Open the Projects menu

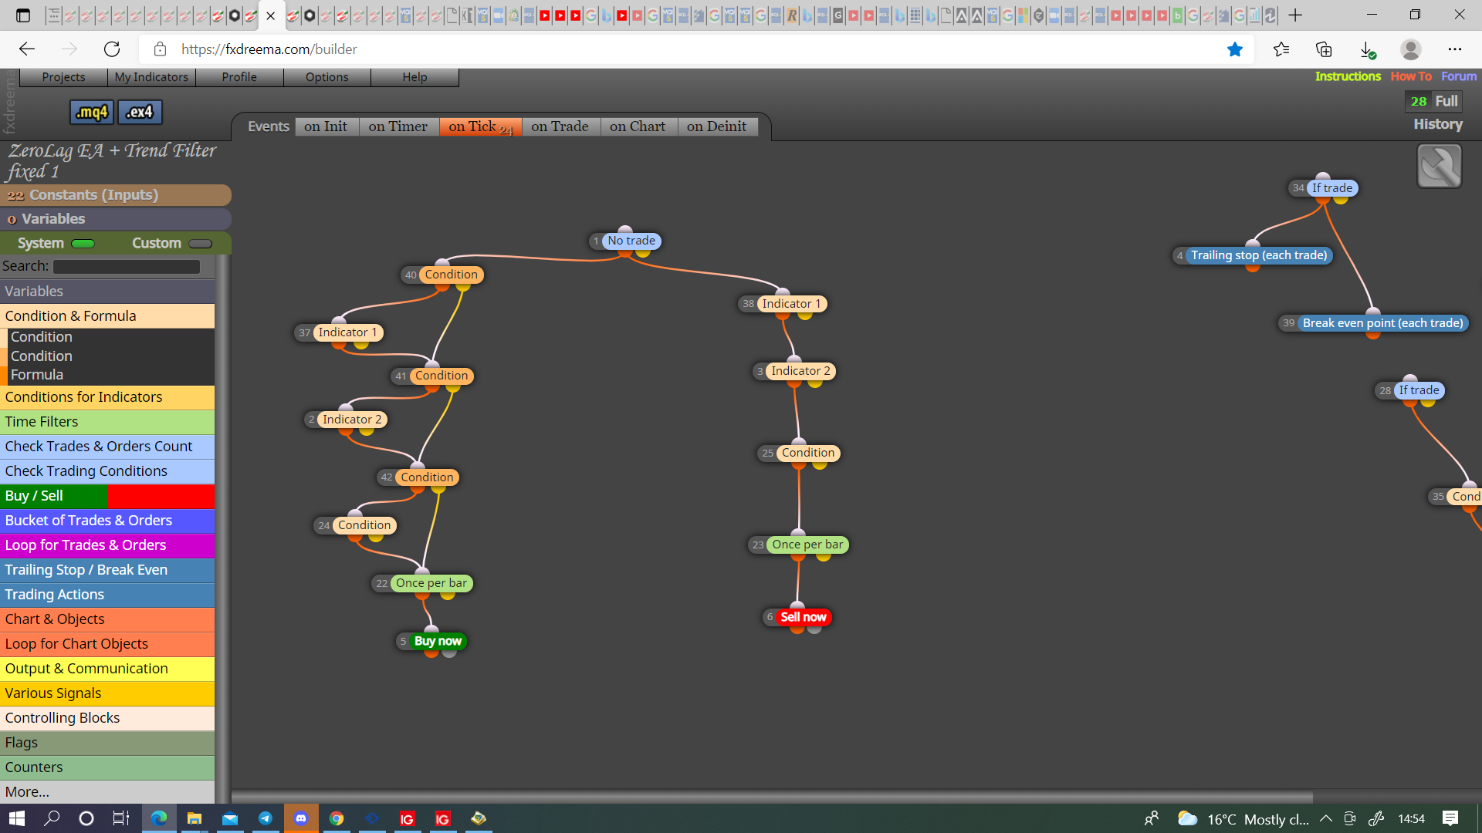click(x=63, y=77)
